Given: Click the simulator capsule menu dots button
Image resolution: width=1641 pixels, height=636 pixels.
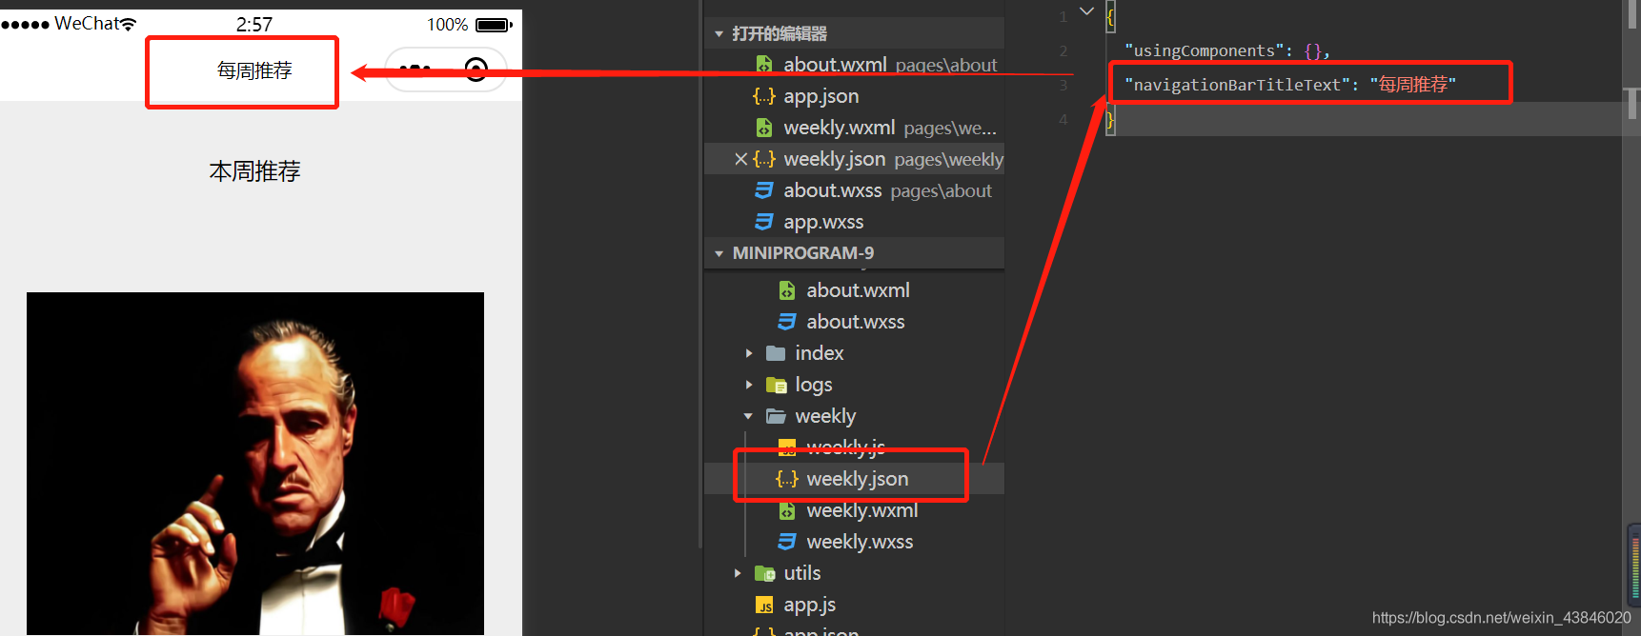Looking at the screenshot, I should pyautogui.click(x=415, y=70).
